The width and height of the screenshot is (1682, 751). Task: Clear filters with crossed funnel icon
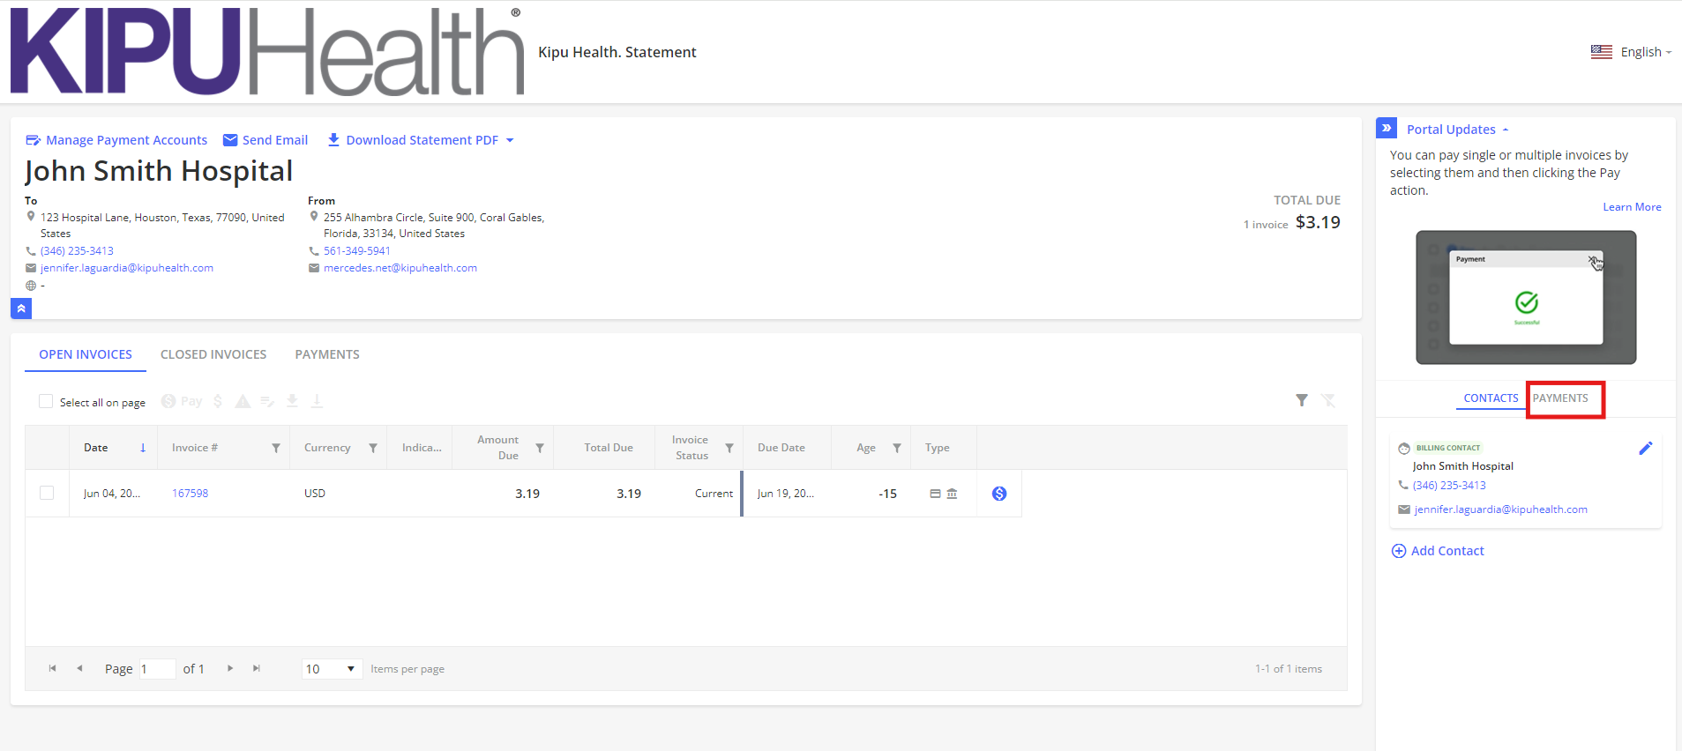1328,400
